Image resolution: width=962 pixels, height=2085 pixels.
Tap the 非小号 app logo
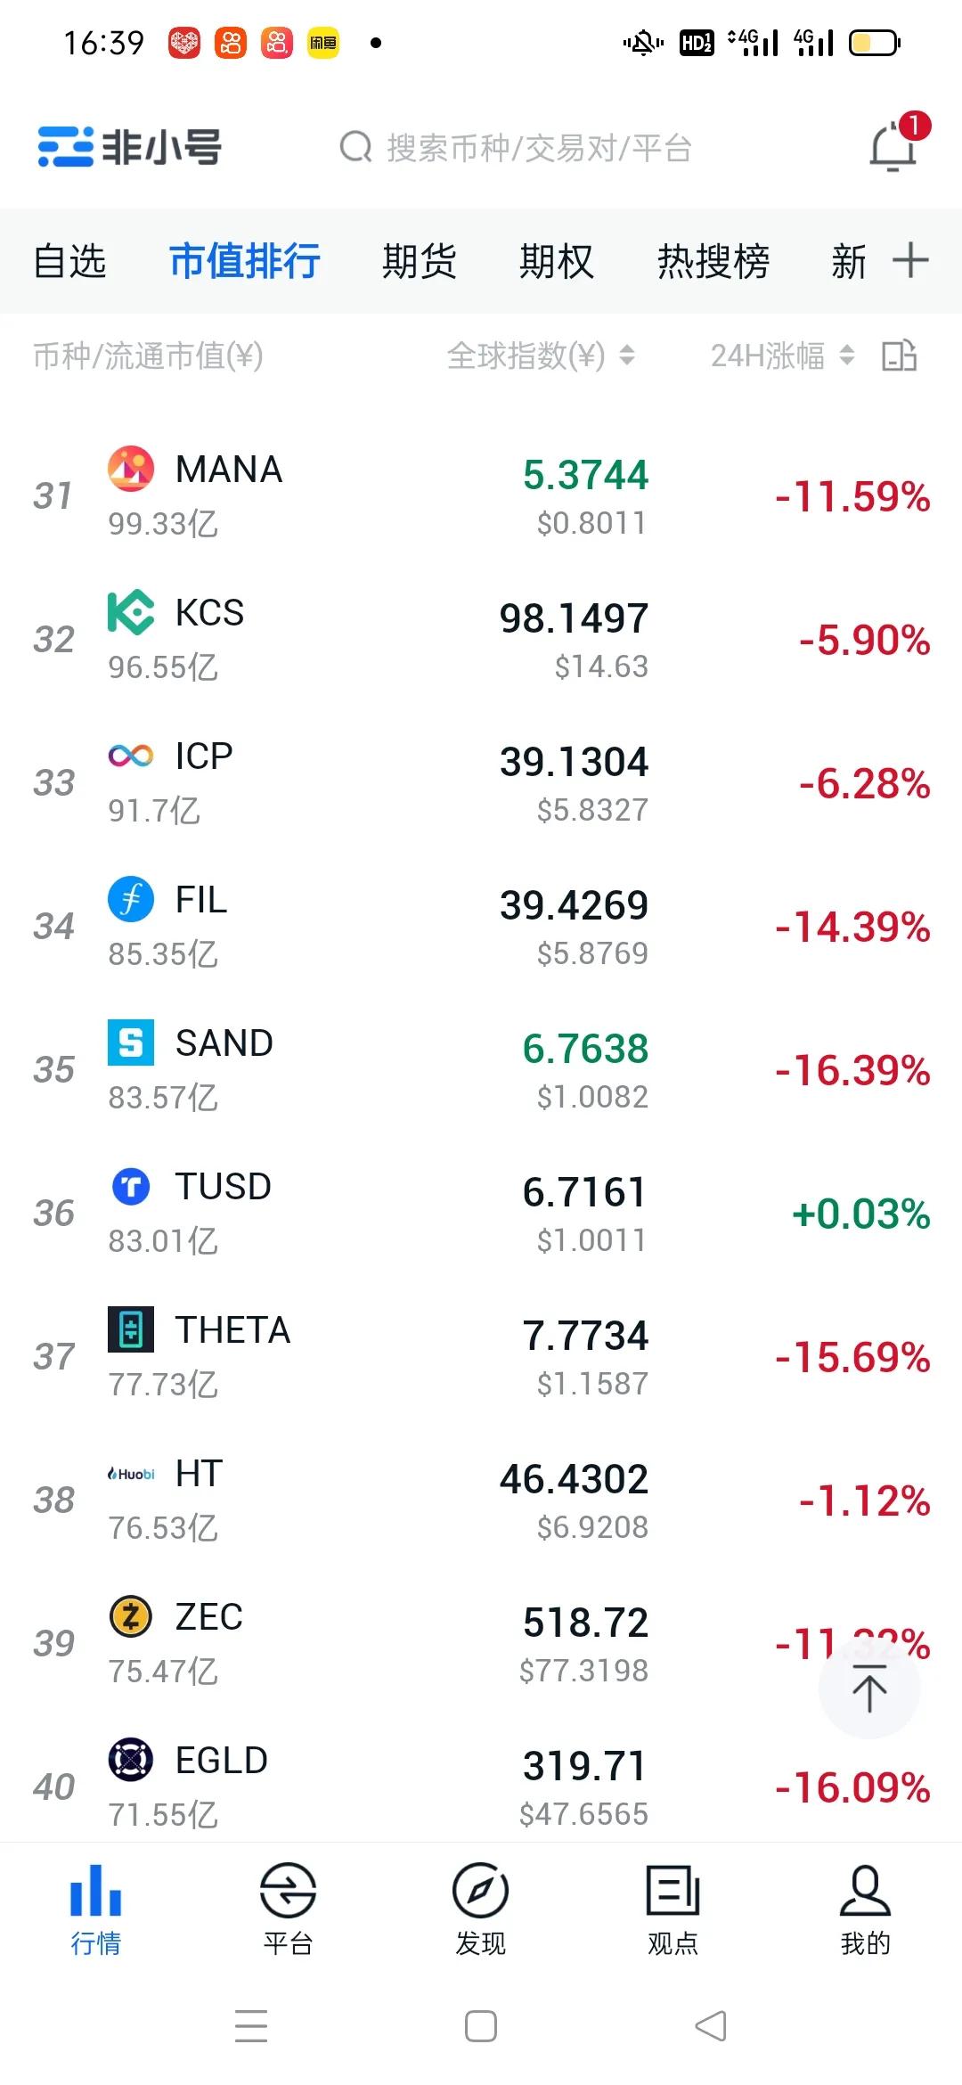coord(130,147)
